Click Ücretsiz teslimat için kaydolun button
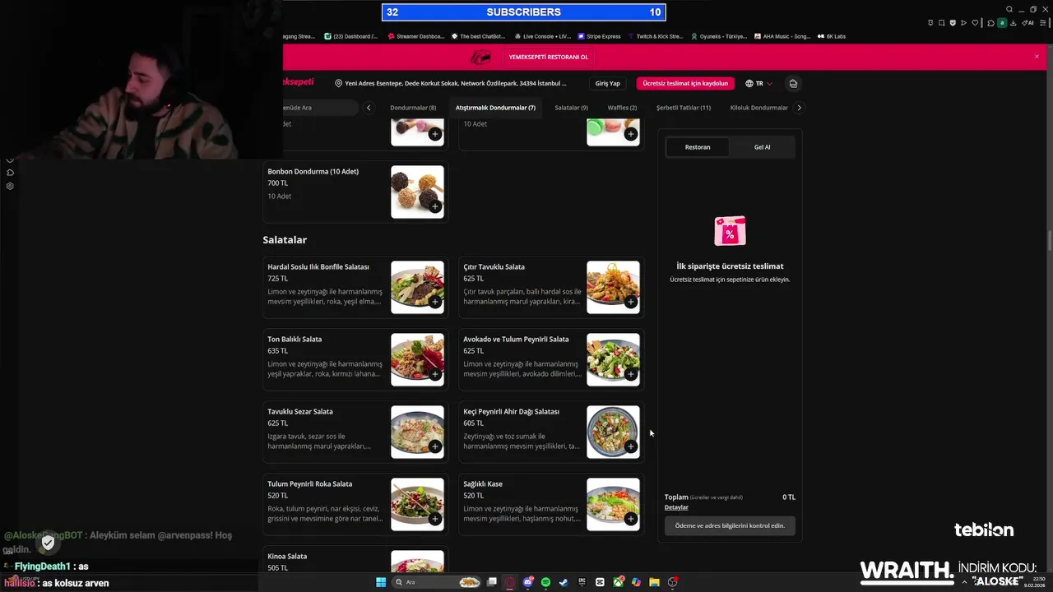This screenshot has width=1053, height=592. point(685,83)
